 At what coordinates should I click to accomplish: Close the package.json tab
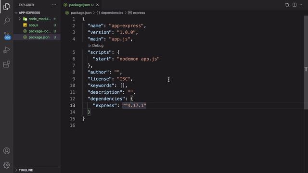click(x=97, y=5)
